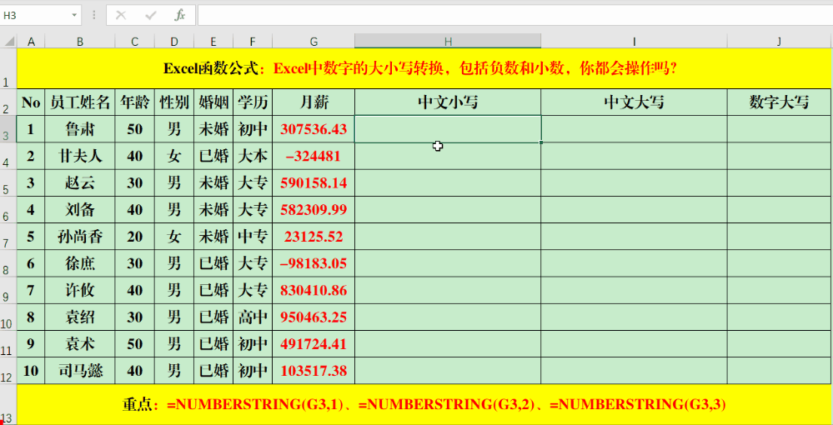Select the name cell 甘夫人
This screenshot has width=833, height=425.
[x=80, y=156]
